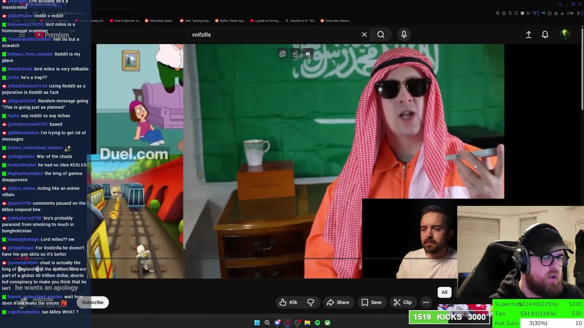Switch to the 'a guide to flaming...' tab
The width and height of the screenshot is (584, 328).
(x=265, y=20)
